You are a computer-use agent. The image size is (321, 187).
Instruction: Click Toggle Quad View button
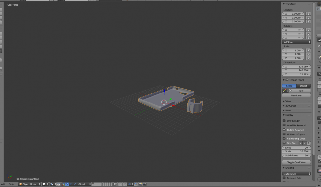(x=296, y=162)
